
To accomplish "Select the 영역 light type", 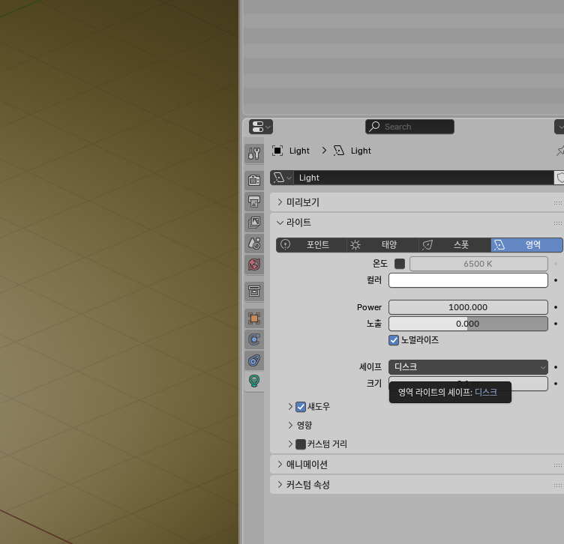I will (x=526, y=245).
